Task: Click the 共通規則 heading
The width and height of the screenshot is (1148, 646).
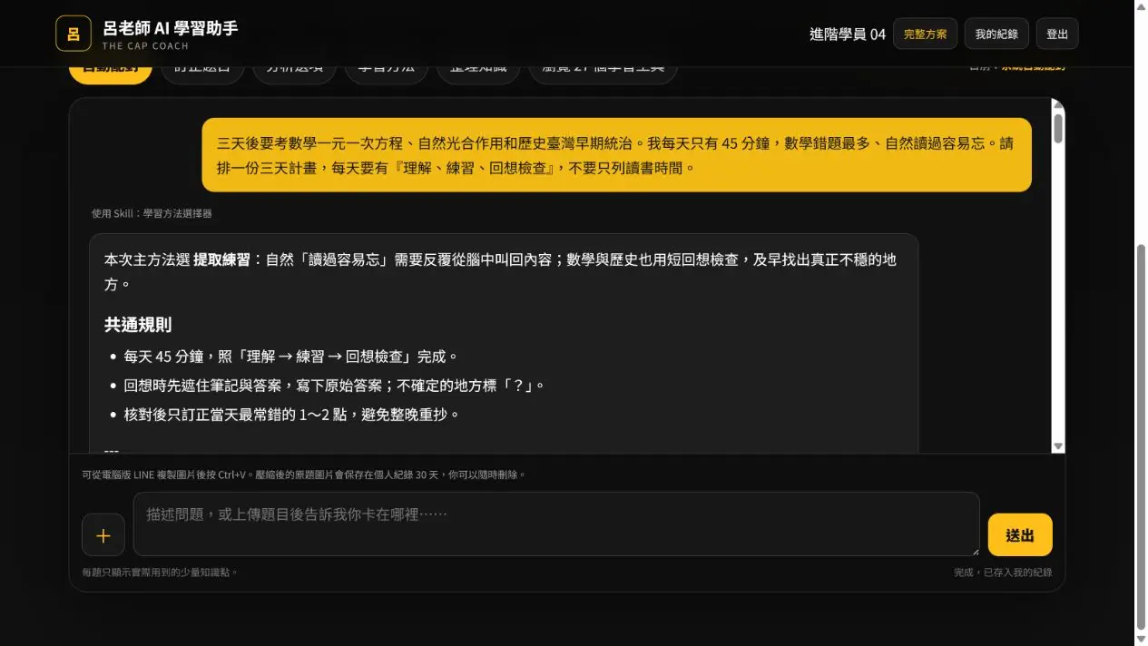Action: (x=138, y=325)
